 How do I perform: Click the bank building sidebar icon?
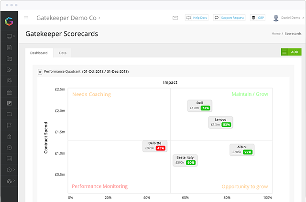pyautogui.click(x=9, y=92)
